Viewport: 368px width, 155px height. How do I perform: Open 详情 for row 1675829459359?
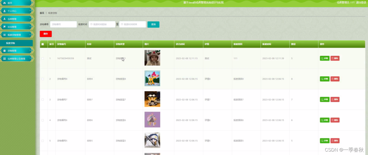325,58
